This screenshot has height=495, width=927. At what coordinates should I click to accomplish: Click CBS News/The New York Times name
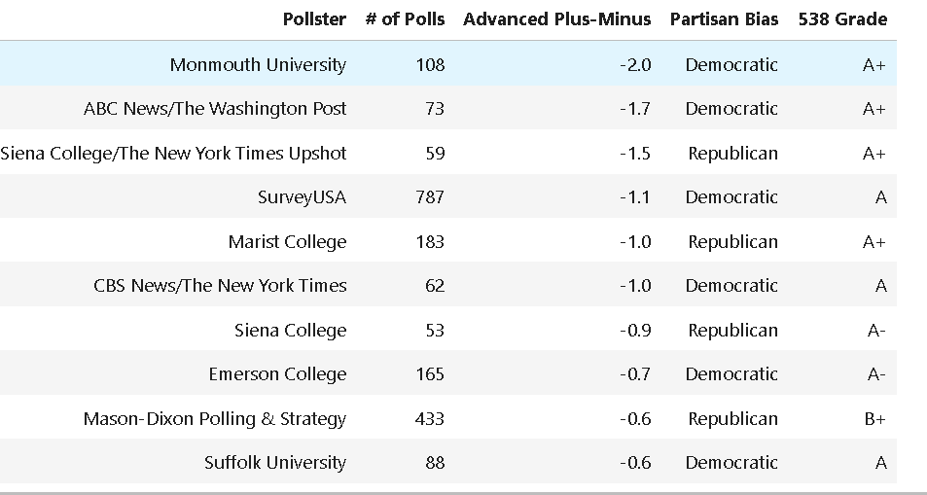click(x=220, y=286)
